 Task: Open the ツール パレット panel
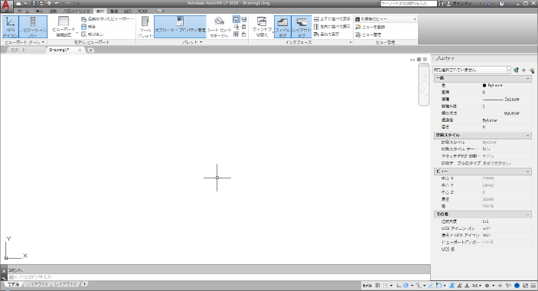pyautogui.click(x=145, y=27)
